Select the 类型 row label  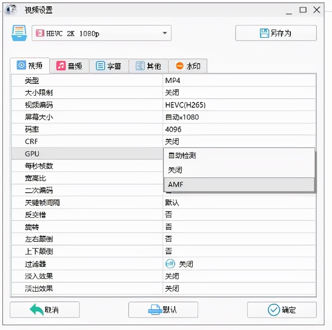[x=32, y=80]
